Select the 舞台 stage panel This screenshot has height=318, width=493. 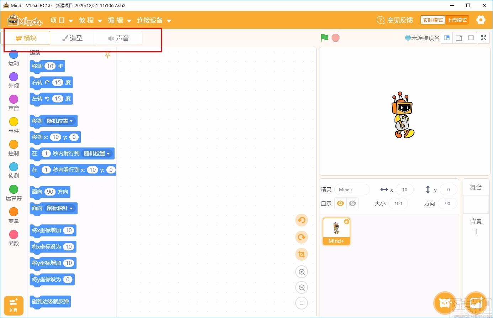click(476, 187)
